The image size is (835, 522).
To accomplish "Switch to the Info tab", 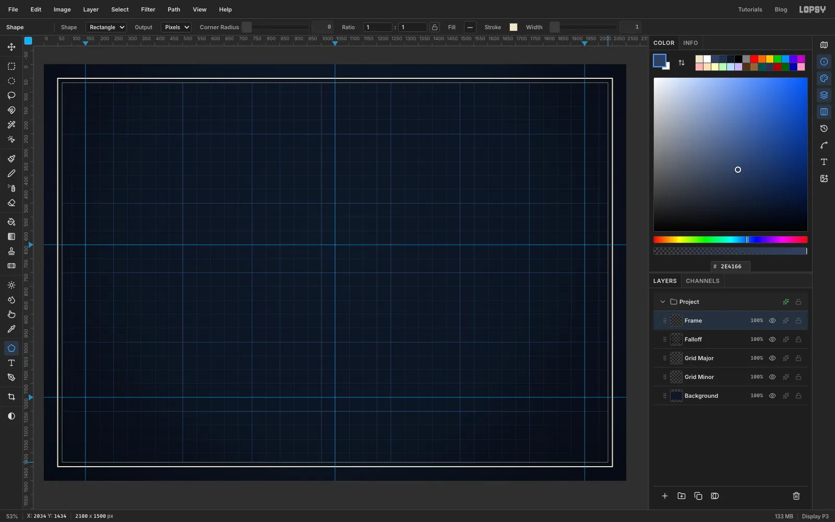I will (690, 43).
